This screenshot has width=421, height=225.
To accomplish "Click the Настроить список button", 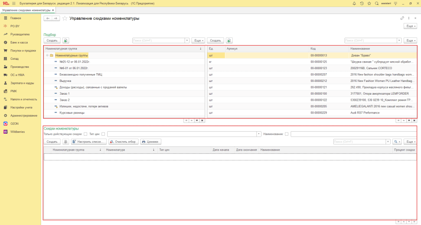I will point(89,142).
